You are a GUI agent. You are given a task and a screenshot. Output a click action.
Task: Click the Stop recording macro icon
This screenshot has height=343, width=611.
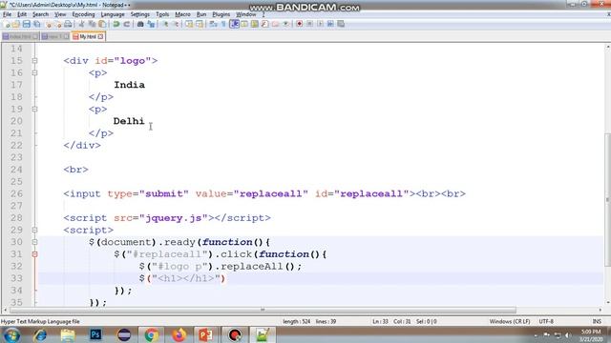tap(309, 24)
